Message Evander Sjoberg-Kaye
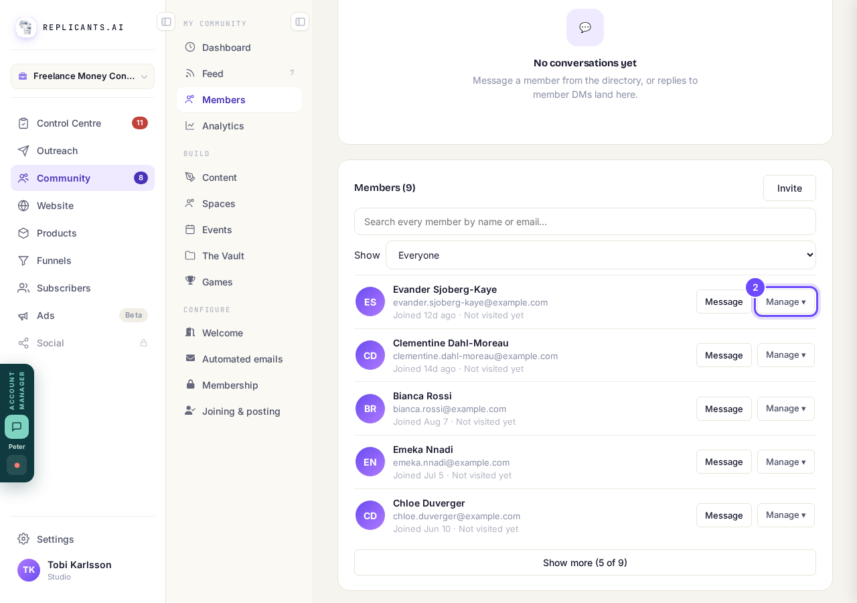857x603 pixels. [724, 301]
